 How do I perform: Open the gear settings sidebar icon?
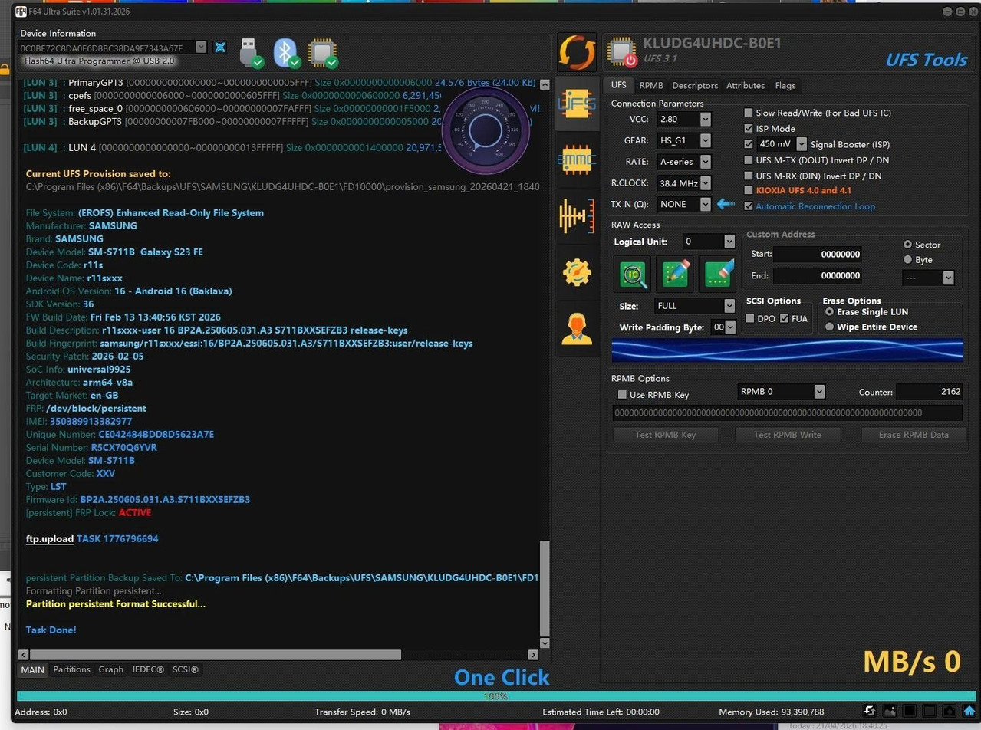coord(577,272)
